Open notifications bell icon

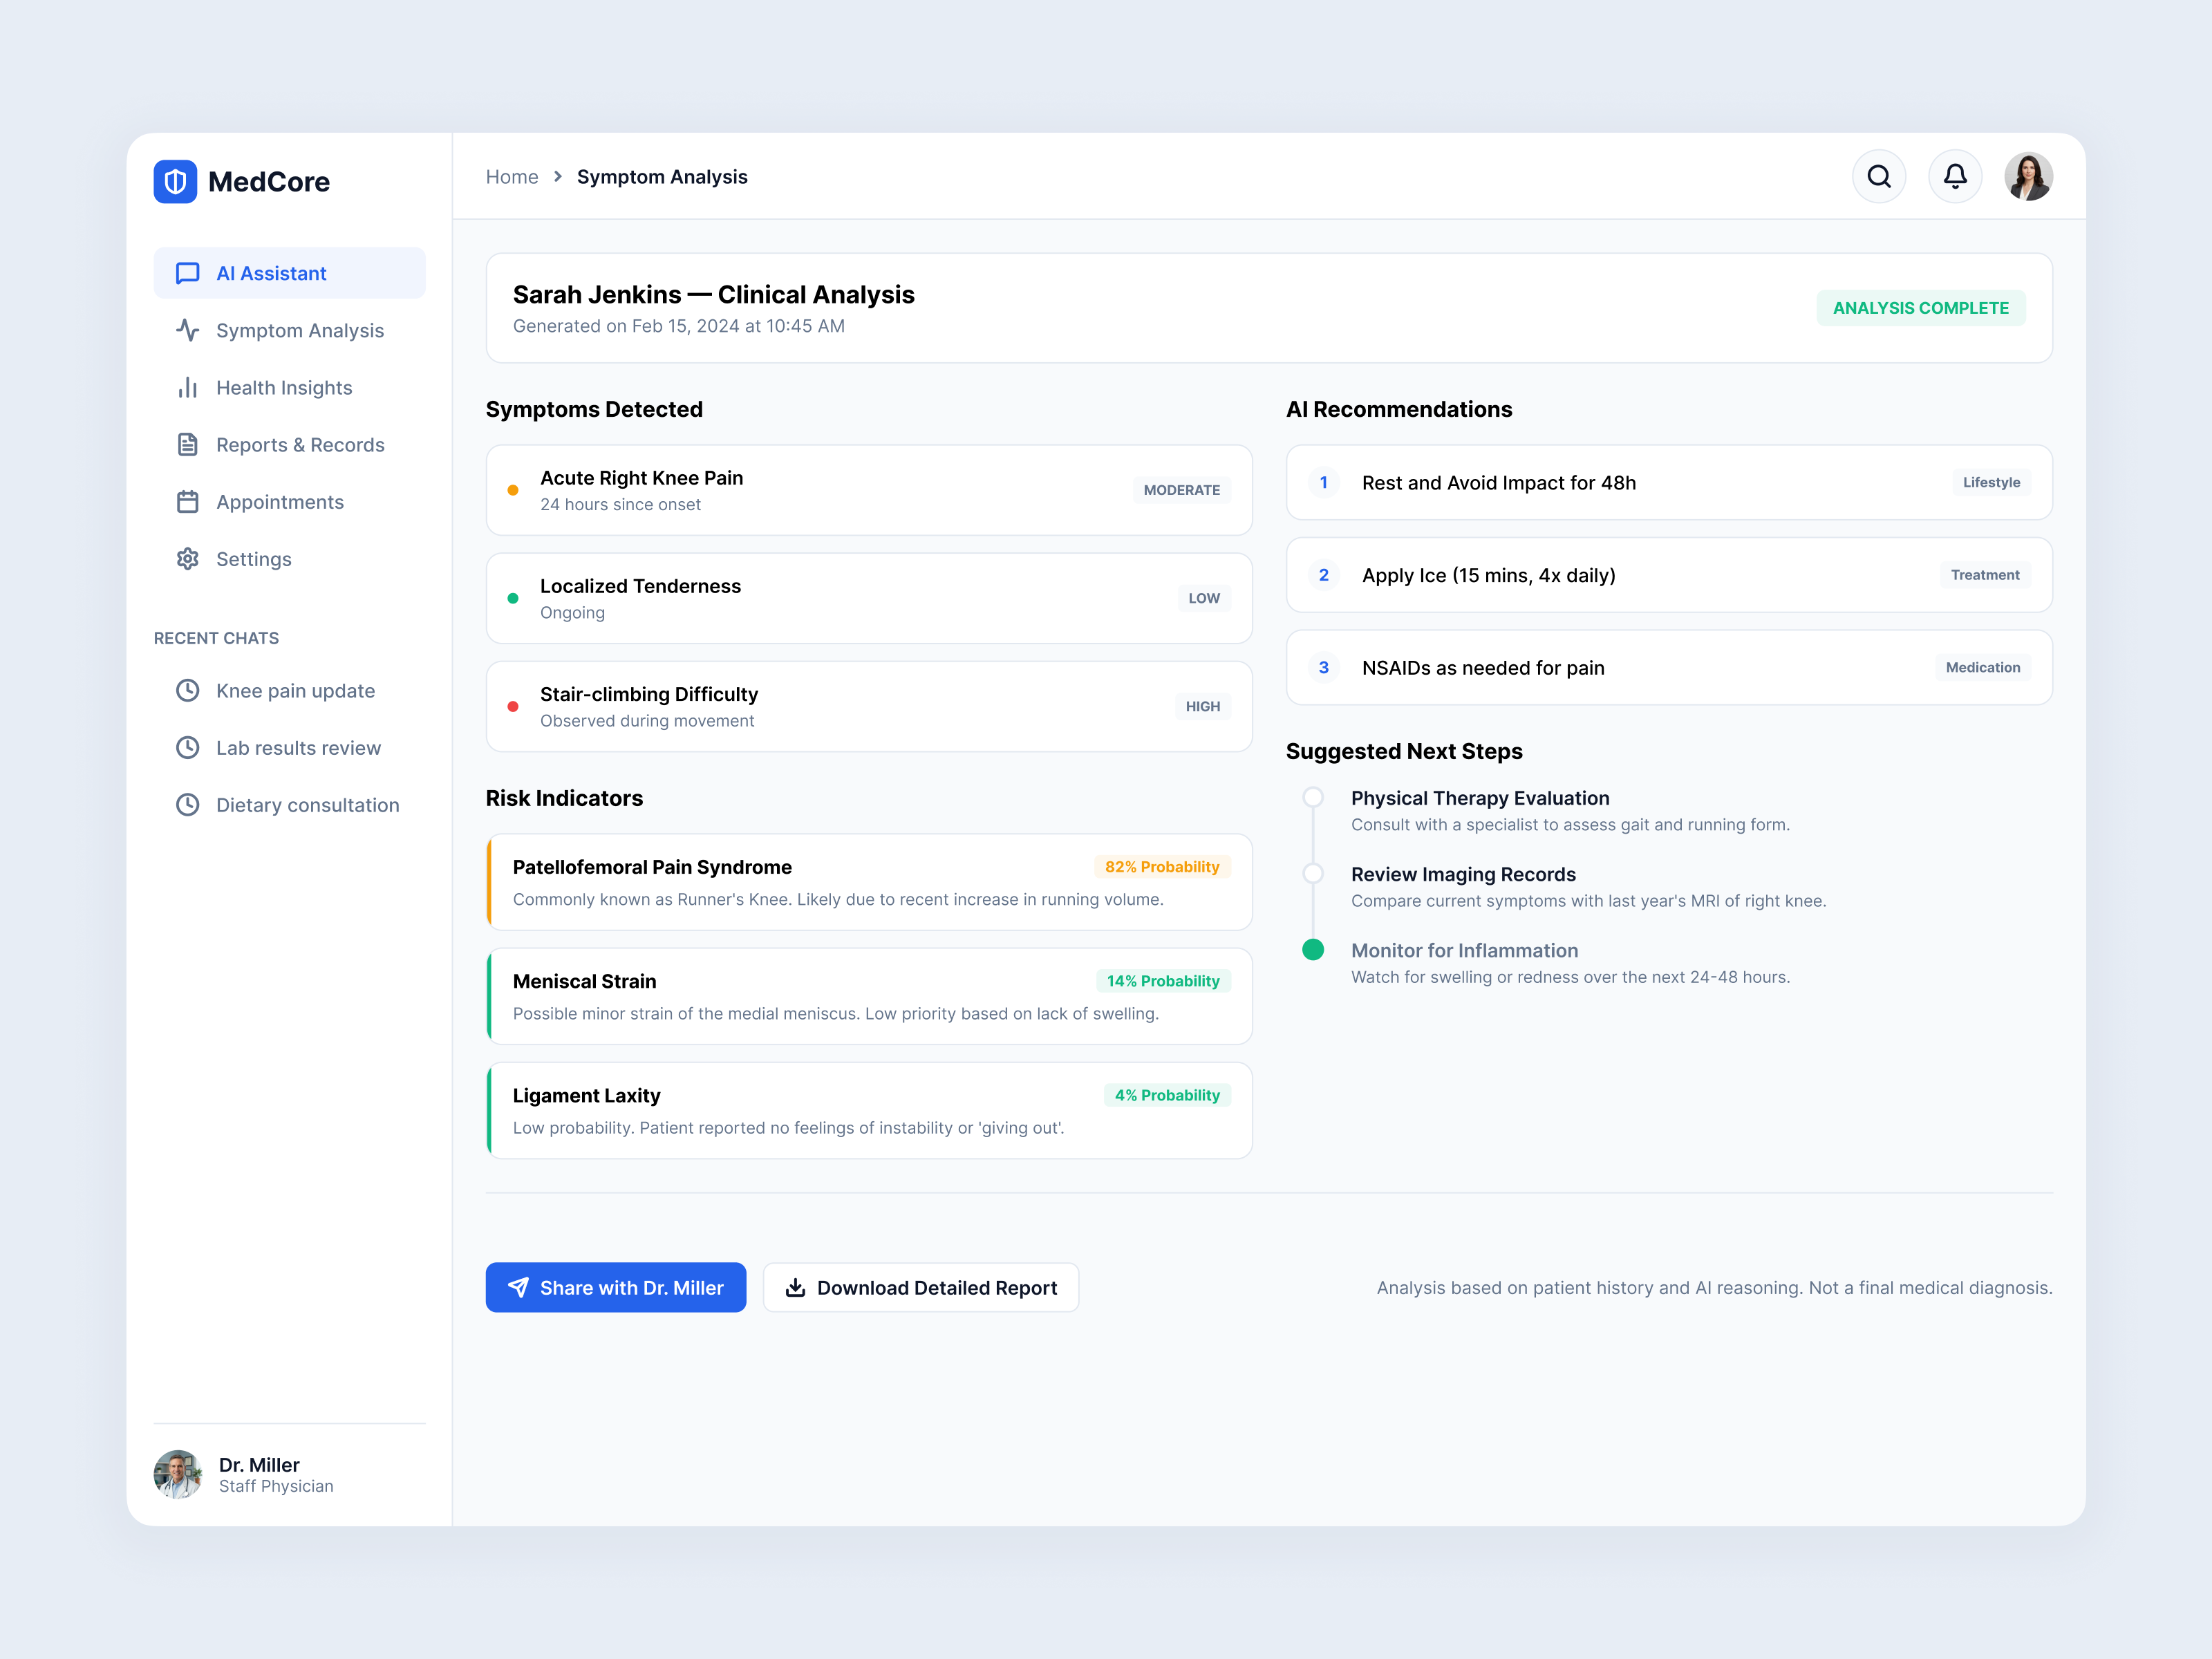pyautogui.click(x=1955, y=177)
